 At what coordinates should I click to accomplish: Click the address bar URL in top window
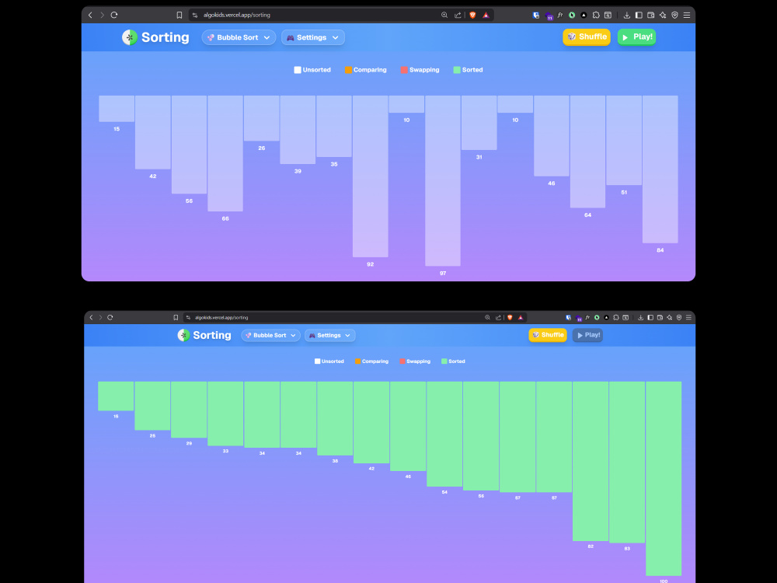[237, 15]
